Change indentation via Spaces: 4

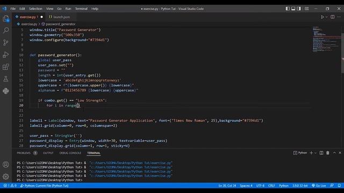pos(246,185)
